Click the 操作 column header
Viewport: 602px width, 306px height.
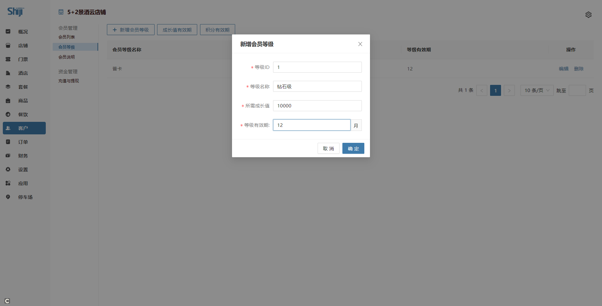571,50
